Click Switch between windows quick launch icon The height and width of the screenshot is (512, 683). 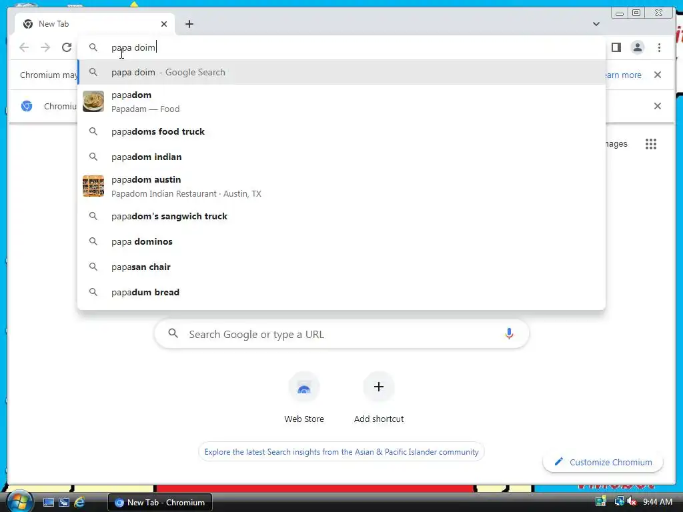click(64, 503)
